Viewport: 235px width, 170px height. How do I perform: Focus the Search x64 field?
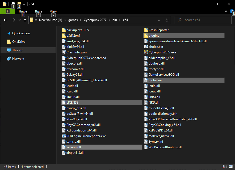tap(203, 20)
